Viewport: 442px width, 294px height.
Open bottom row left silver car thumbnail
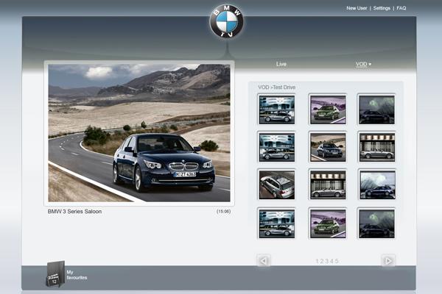tap(277, 223)
